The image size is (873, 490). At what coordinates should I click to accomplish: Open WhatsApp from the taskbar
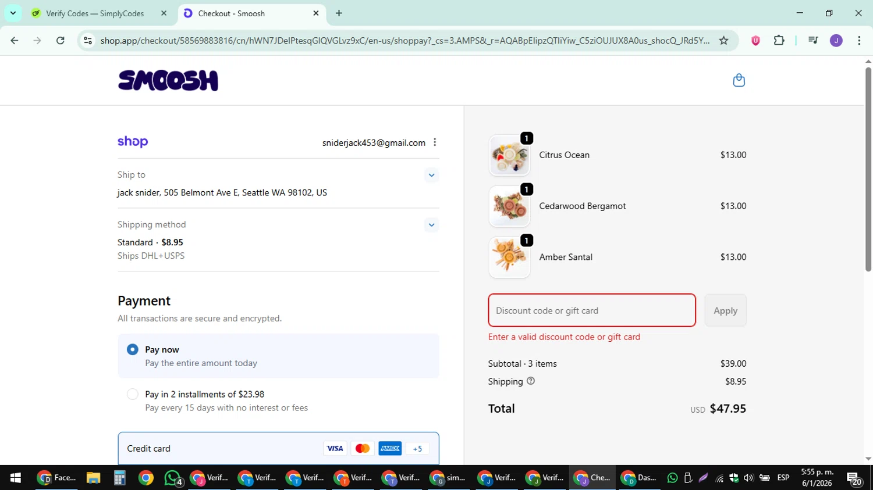tap(172, 478)
